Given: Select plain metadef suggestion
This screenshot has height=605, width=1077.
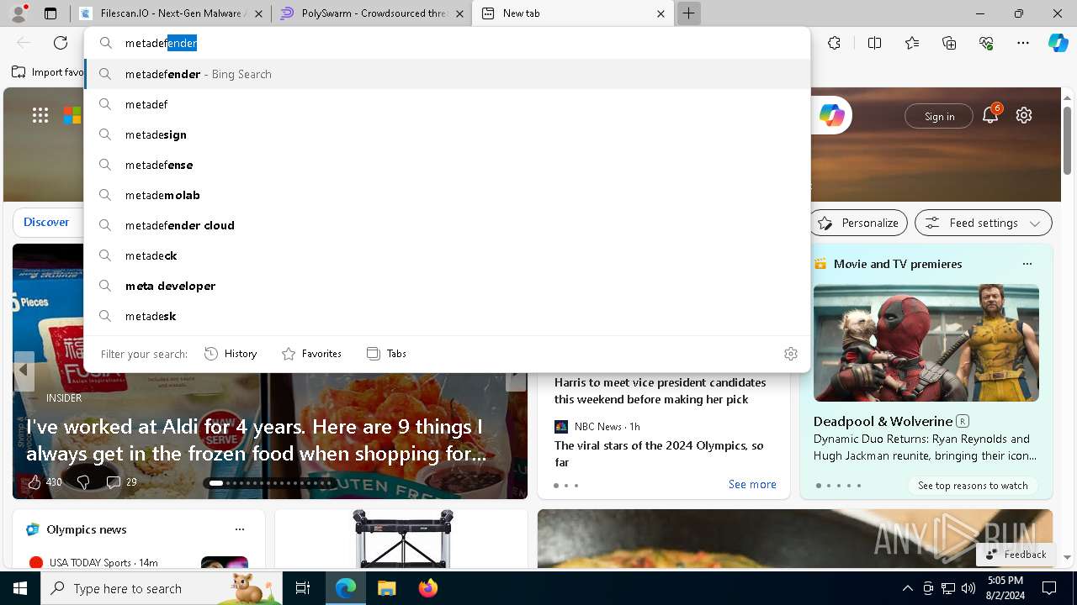Looking at the screenshot, I should coord(447,104).
